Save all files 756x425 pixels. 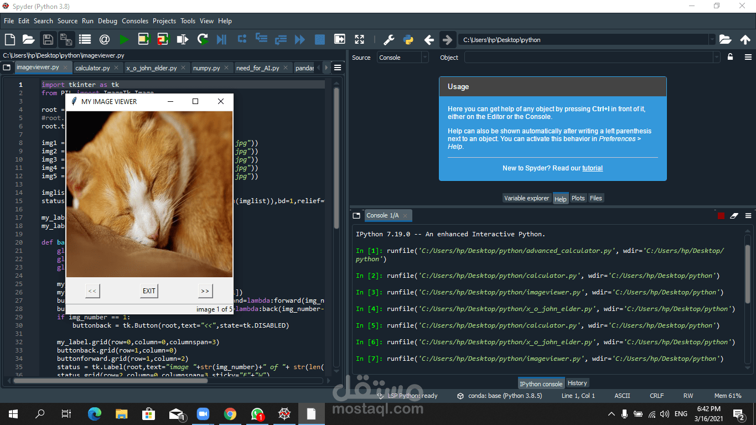(66, 39)
